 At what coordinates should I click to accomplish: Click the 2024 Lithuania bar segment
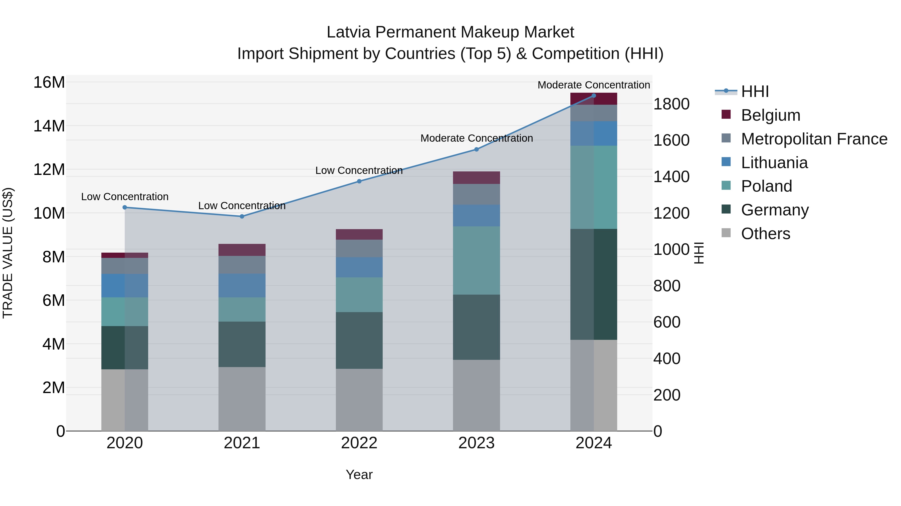[x=594, y=134]
